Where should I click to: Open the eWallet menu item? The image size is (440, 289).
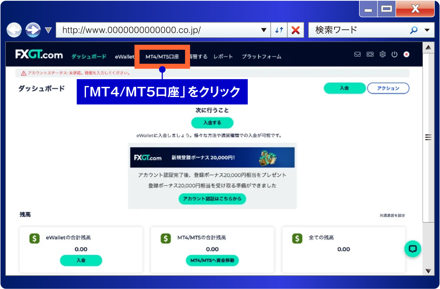point(124,57)
